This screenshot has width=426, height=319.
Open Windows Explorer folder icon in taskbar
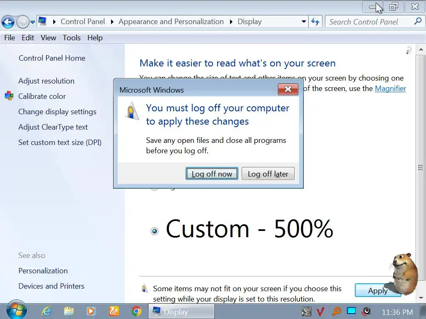pos(69,311)
